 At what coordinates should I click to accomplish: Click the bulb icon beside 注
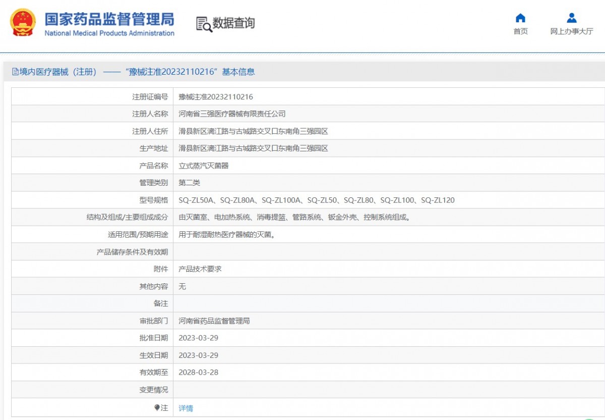(157, 407)
